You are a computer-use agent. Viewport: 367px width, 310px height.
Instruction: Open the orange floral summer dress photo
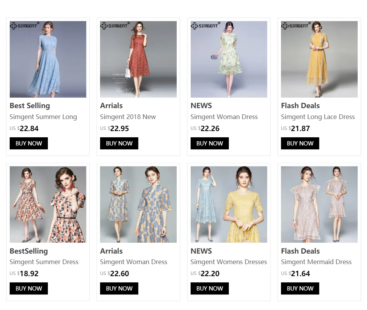click(x=48, y=205)
